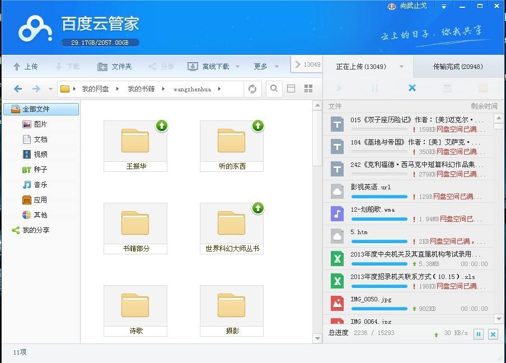Click the search magnifier icon
This screenshot has height=363, width=506.
[x=274, y=89]
